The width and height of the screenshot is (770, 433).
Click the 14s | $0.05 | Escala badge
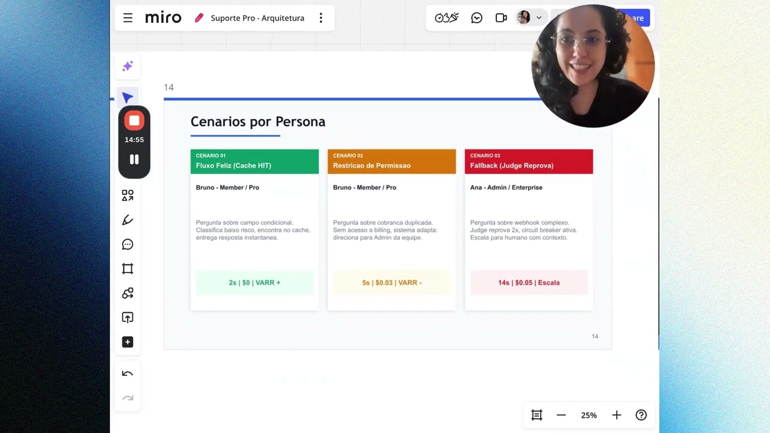point(529,283)
